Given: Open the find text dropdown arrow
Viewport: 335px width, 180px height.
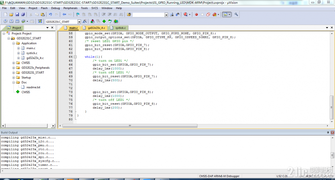Looking at the screenshot, I should click(x=166, y=15).
